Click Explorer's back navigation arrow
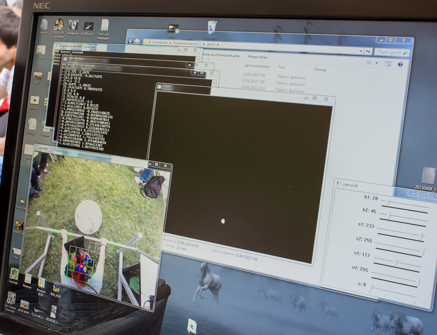Screen dimensions: 437x335 coord(131,41)
